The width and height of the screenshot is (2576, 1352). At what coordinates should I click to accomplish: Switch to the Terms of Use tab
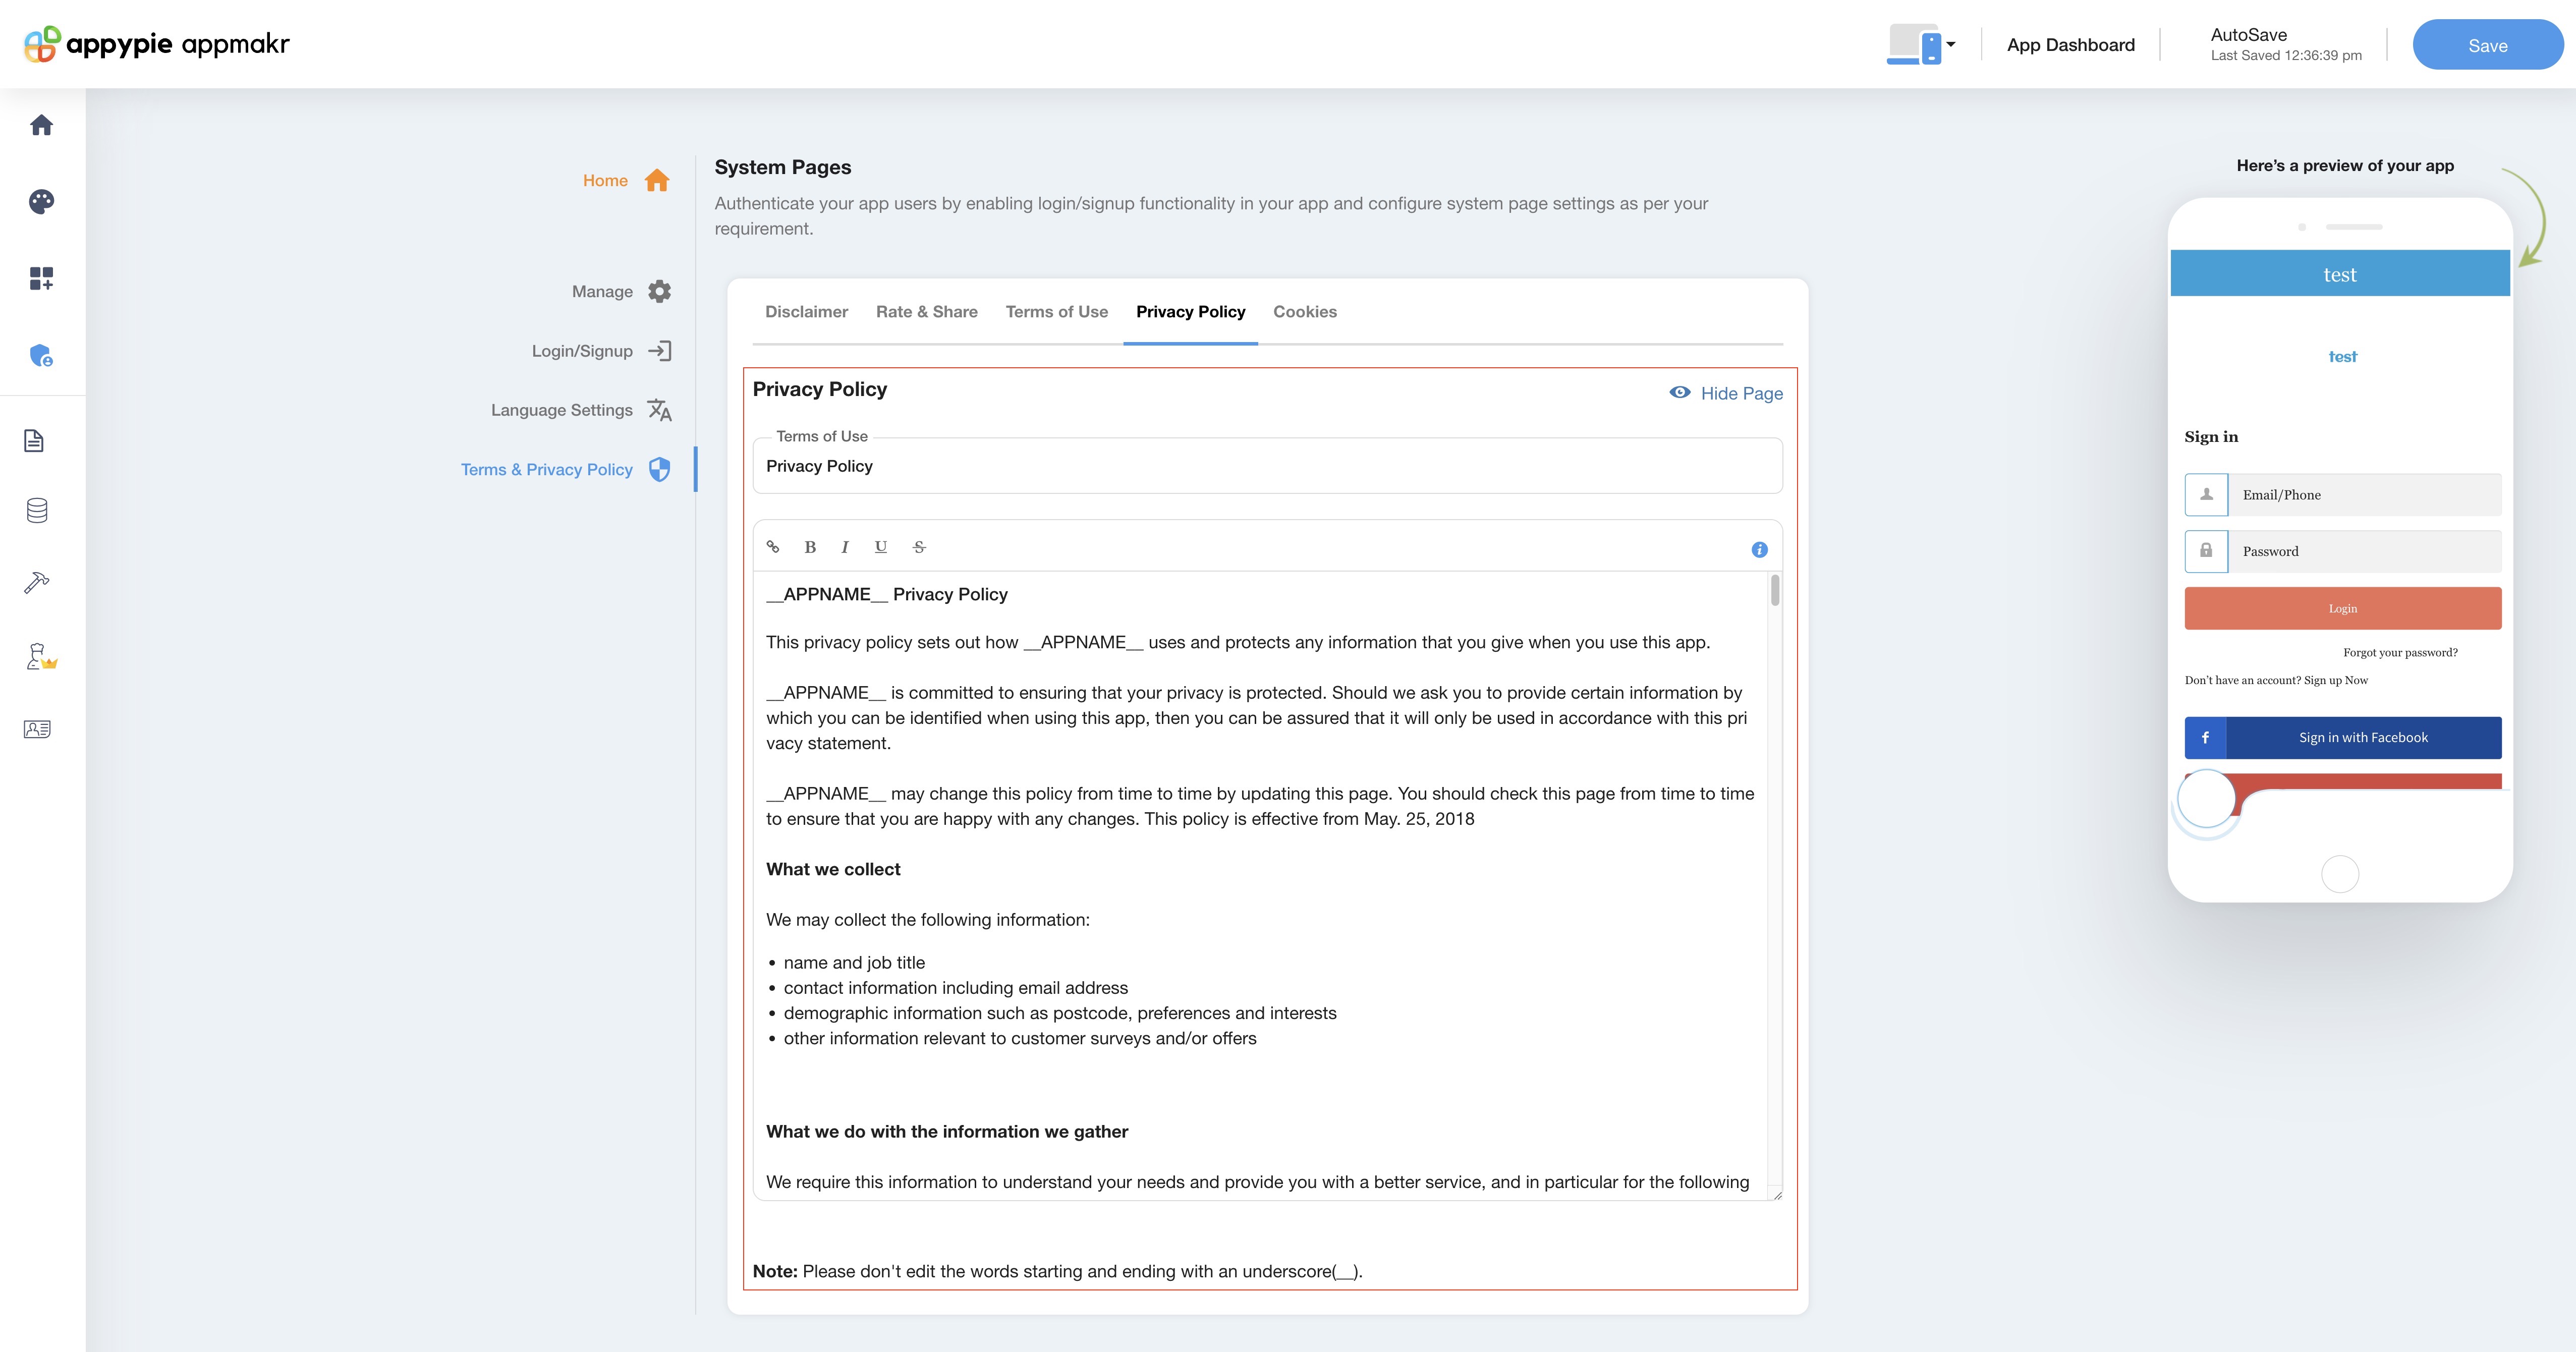(1056, 312)
